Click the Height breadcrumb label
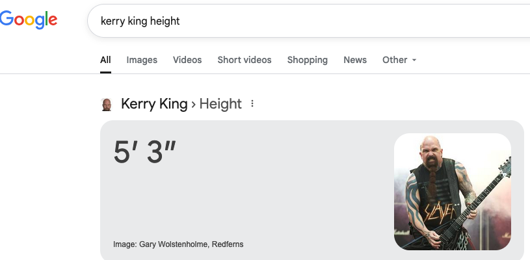 tap(220, 103)
